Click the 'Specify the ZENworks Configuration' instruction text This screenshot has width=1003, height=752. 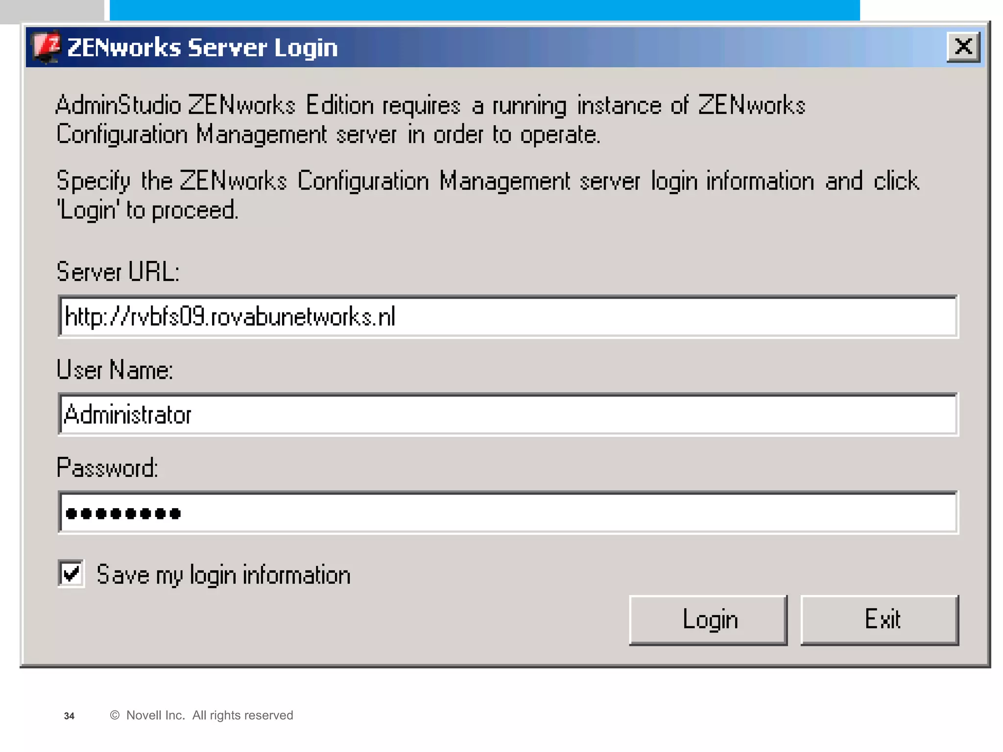487,195
